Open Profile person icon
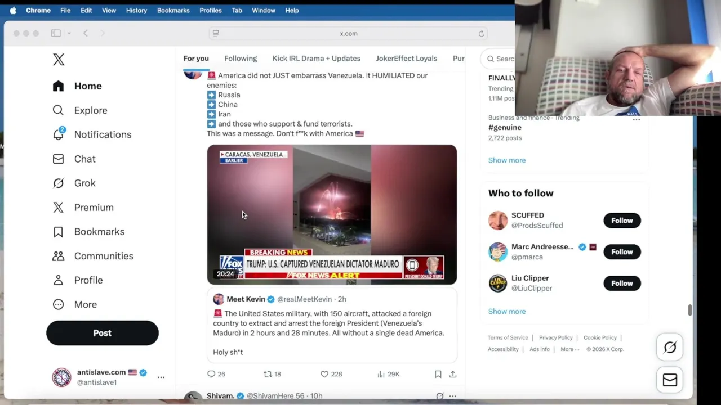 pos(58,280)
